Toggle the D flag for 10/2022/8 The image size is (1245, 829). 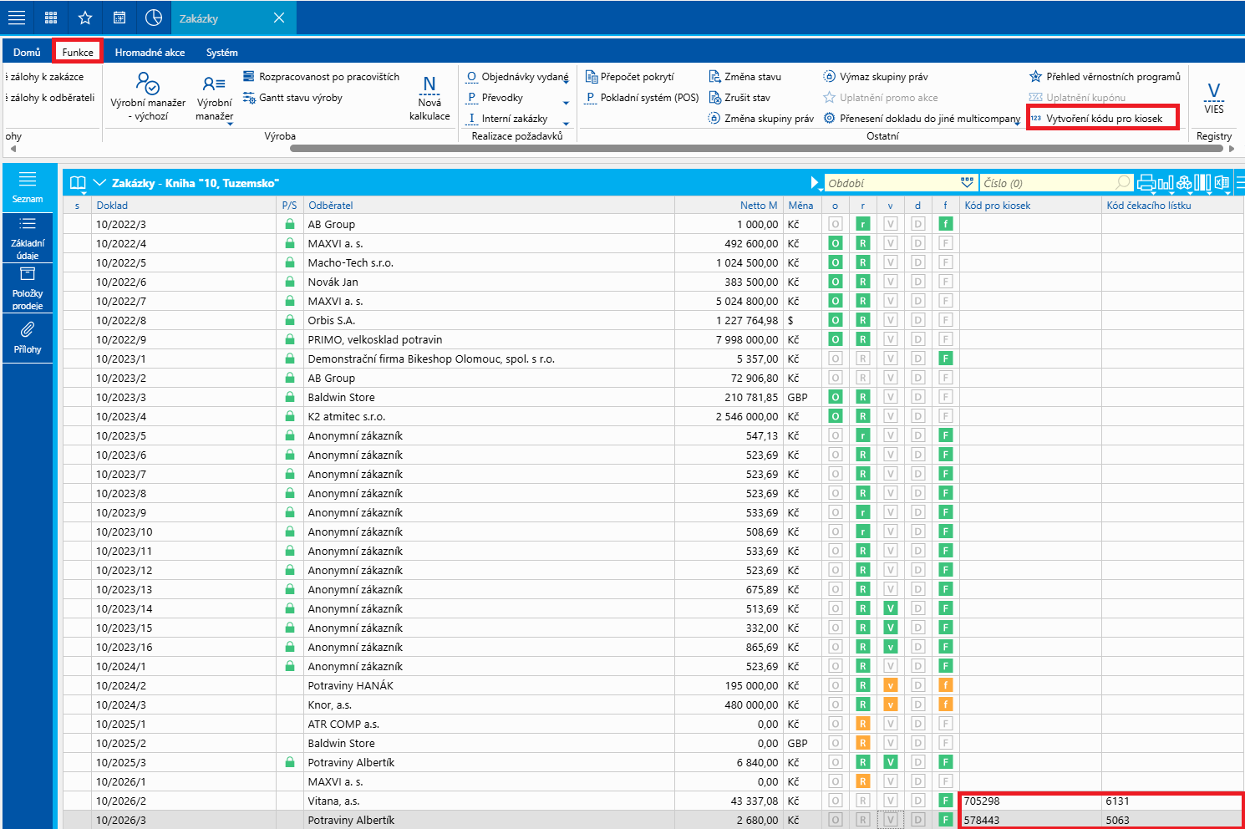918,320
